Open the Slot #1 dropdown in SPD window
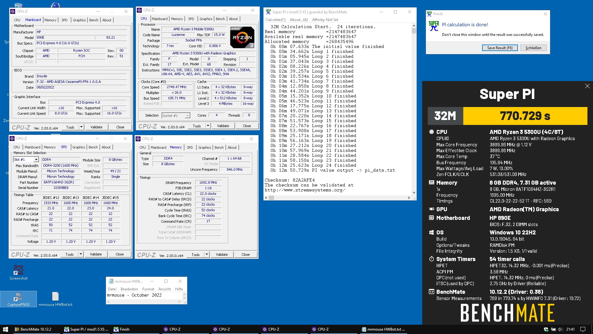 point(36,160)
